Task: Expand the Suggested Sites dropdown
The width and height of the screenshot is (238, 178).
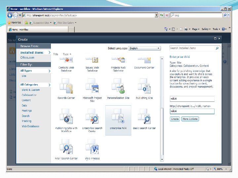Action: (51, 23)
